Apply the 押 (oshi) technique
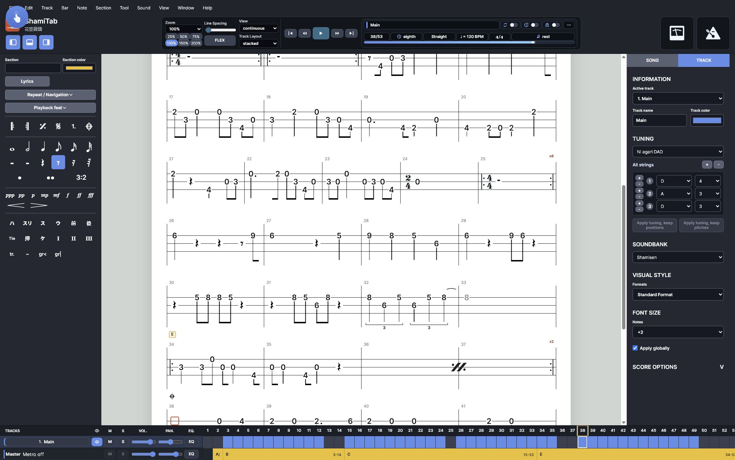735x460 pixels. pos(28,239)
